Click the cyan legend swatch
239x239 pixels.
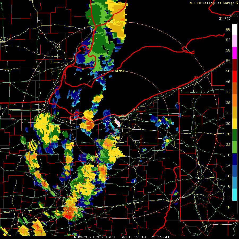click(x=234, y=195)
